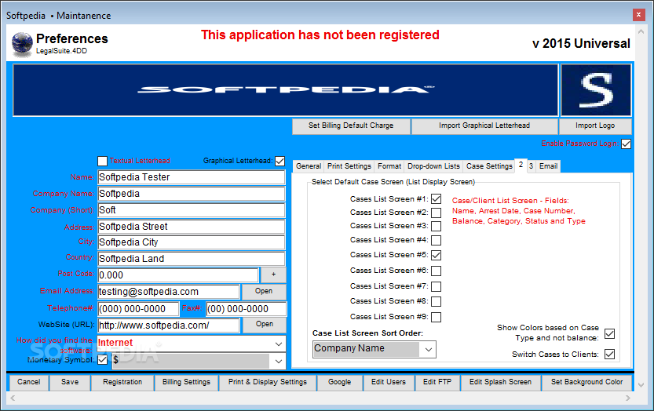This screenshot has height=411, width=654.
Task: Select the tab labeled 2
Action: click(x=521, y=165)
